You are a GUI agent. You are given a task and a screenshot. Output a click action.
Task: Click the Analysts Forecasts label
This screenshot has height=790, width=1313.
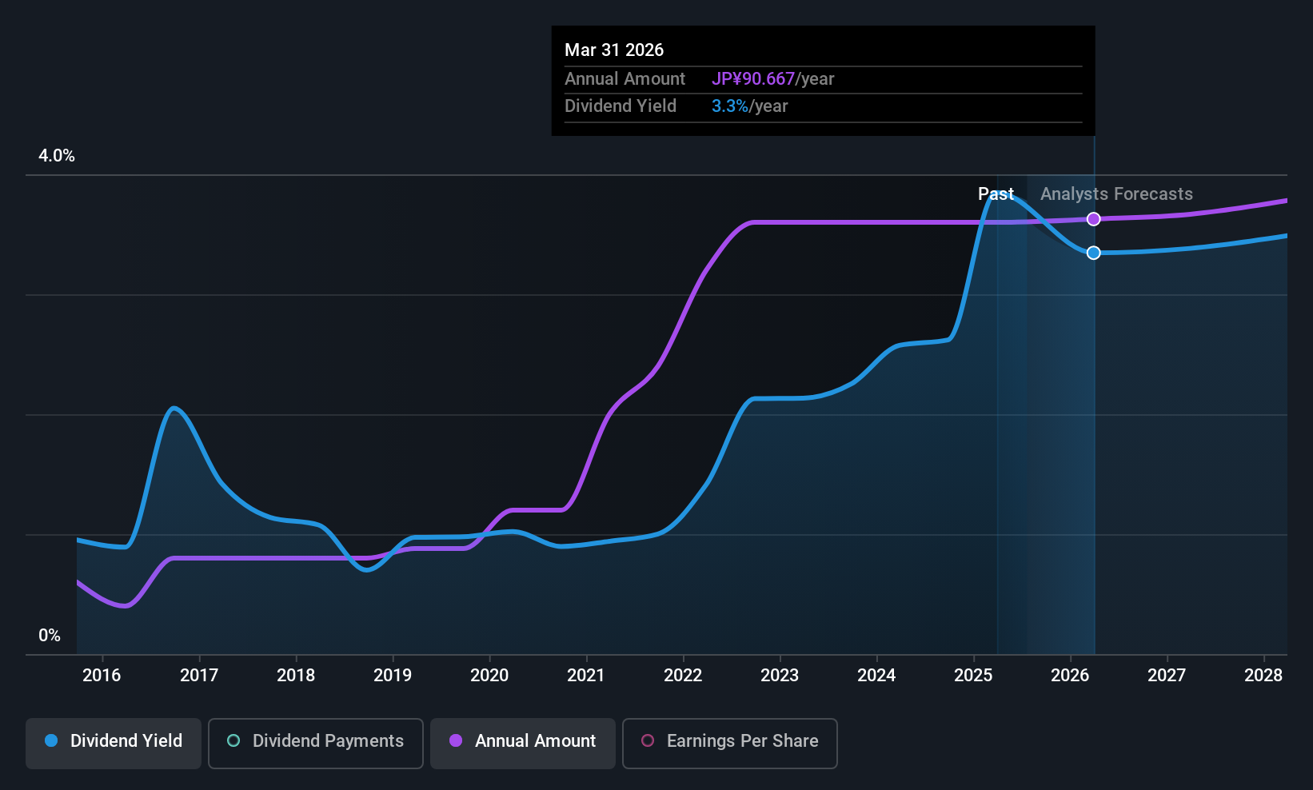pos(1116,194)
